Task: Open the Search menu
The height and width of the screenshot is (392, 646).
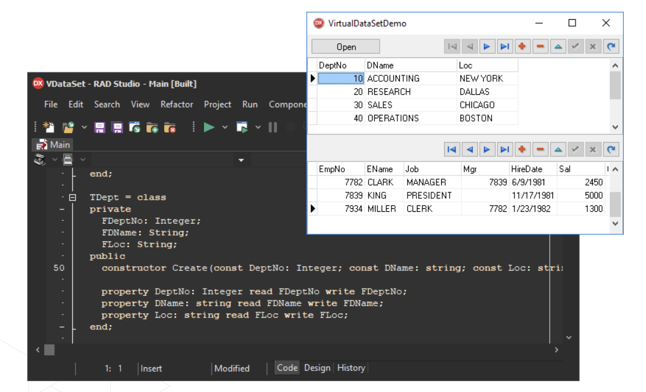Action: (107, 104)
